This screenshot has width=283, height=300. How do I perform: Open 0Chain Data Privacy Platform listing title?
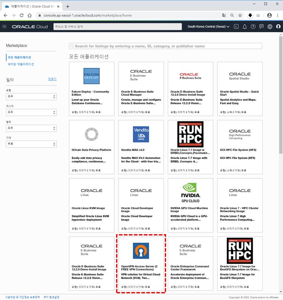[91, 150]
